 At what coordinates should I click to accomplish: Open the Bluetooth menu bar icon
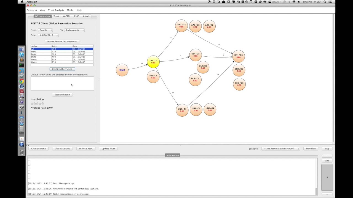(289, 2)
